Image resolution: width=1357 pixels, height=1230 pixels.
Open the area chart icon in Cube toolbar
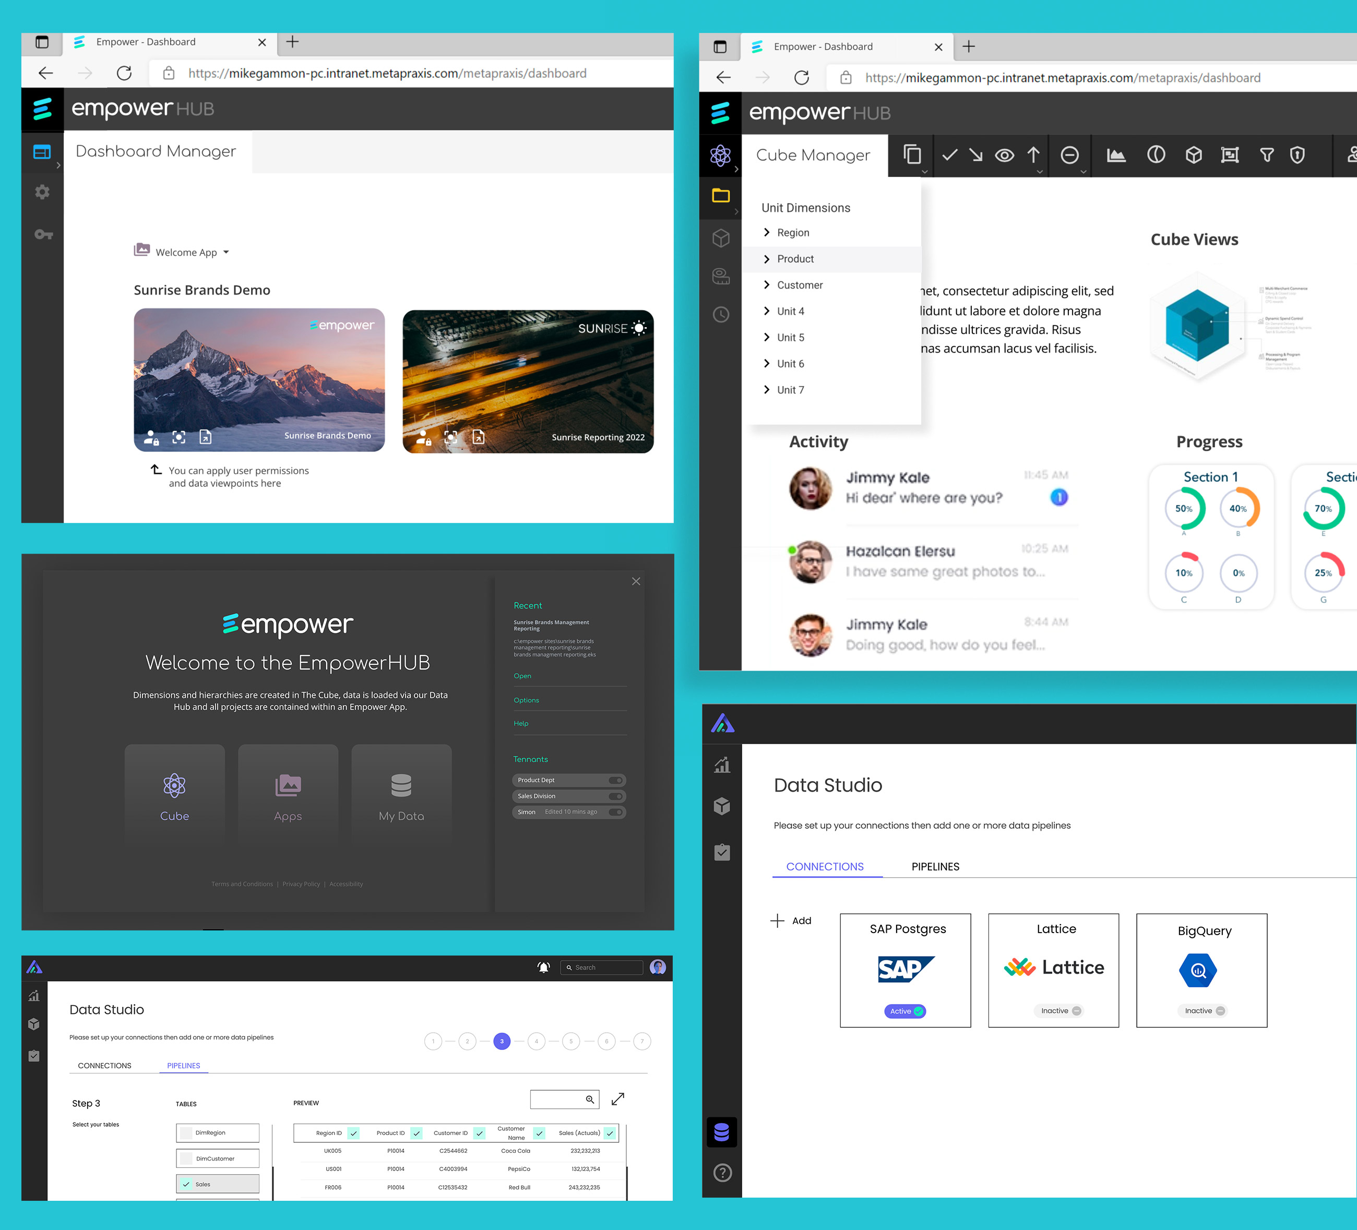click(x=1116, y=156)
